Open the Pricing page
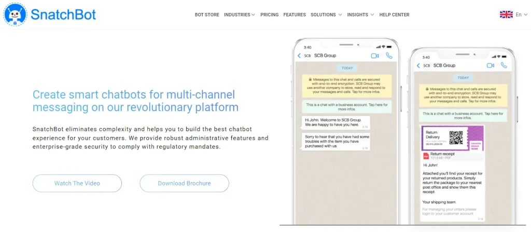The width and height of the screenshot is (531, 232). [269, 15]
